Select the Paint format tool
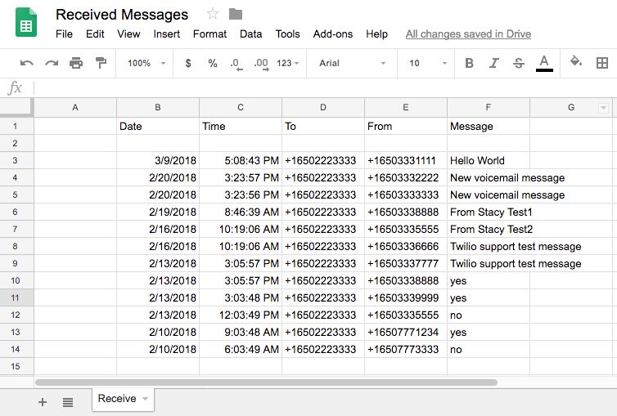The height and width of the screenshot is (416, 617). (101, 63)
